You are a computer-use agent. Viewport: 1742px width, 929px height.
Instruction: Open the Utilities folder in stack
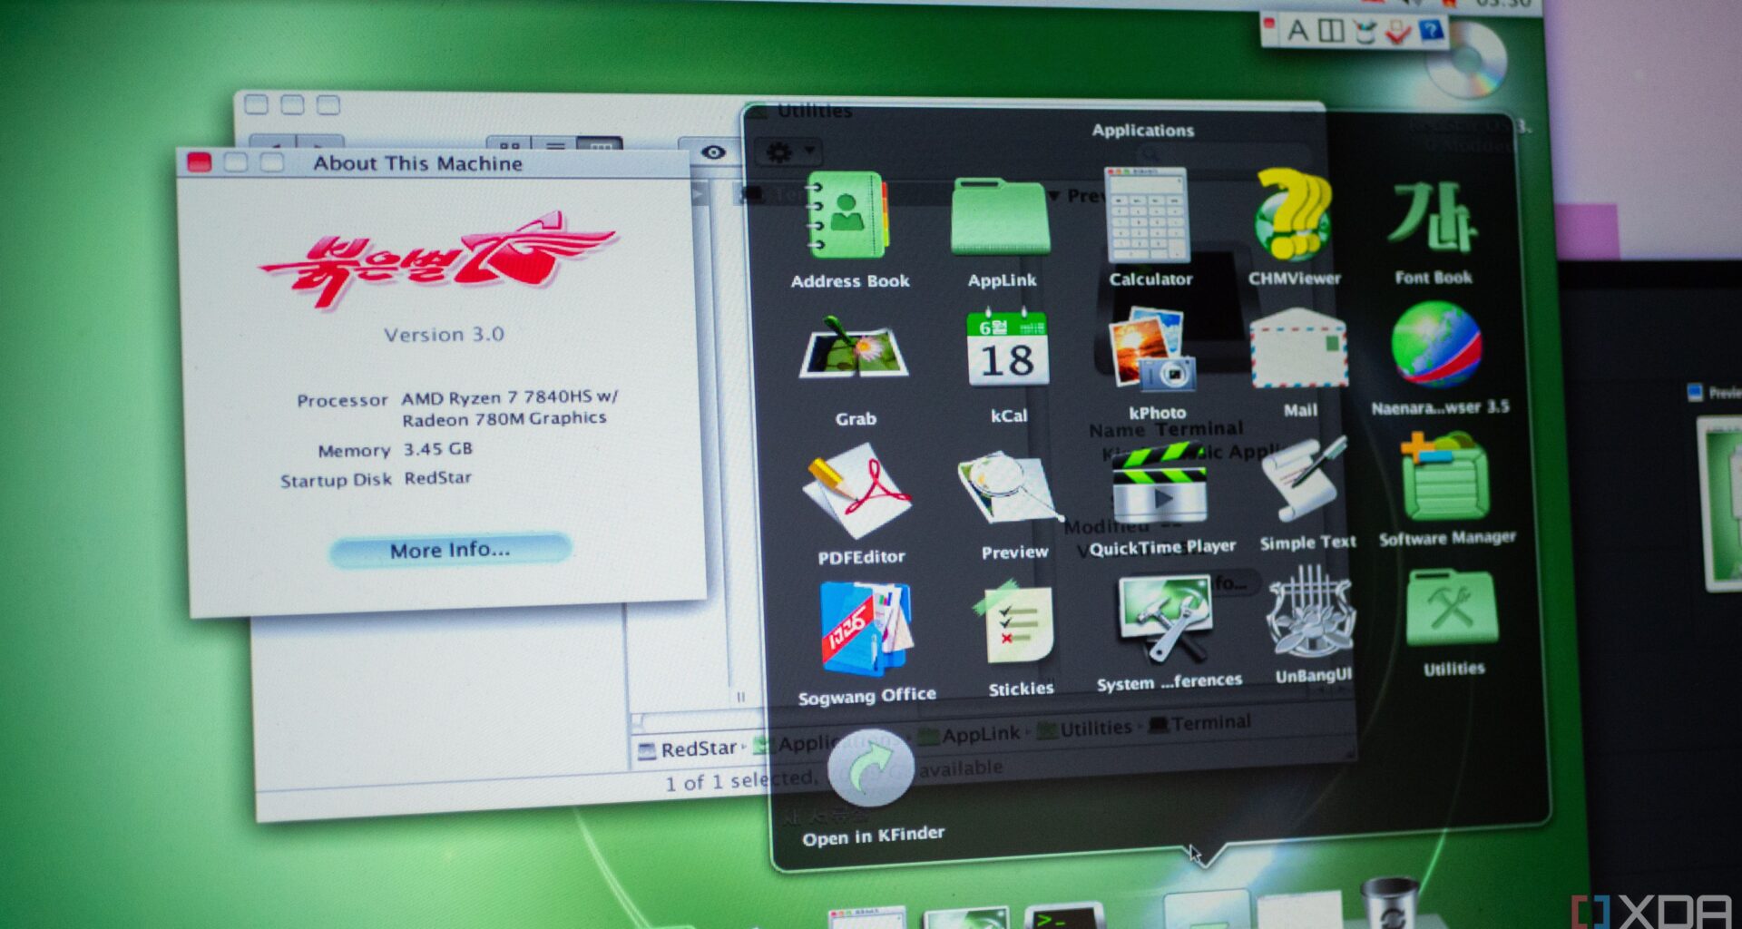(x=1451, y=608)
